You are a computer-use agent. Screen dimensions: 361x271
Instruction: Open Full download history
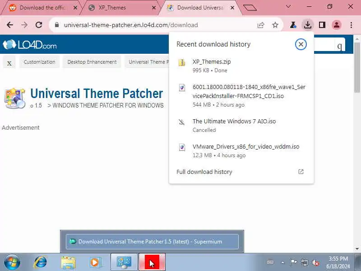tap(241, 172)
